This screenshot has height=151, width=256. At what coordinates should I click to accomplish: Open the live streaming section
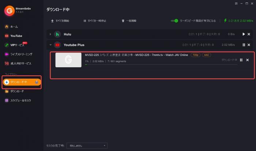18,54
